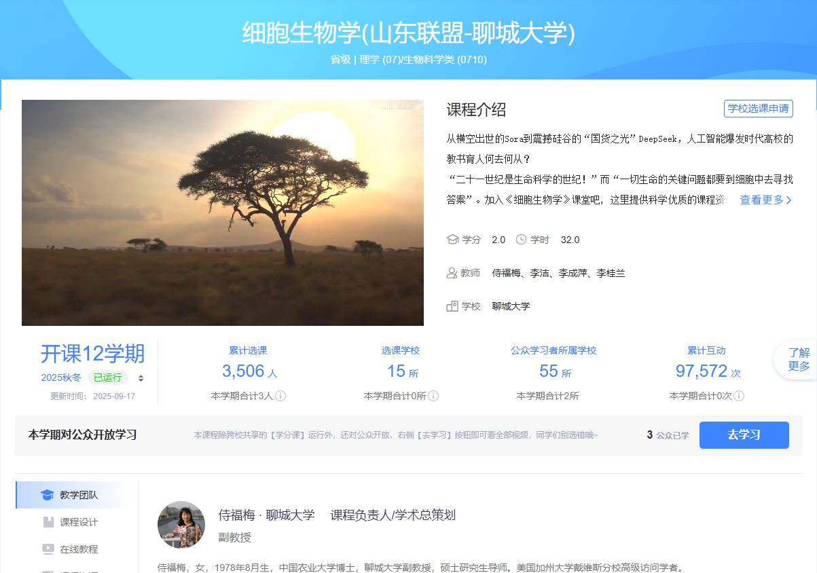Click the info icon beside 本学期合计0所
This screenshot has height=573, width=817.
[433, 396]
